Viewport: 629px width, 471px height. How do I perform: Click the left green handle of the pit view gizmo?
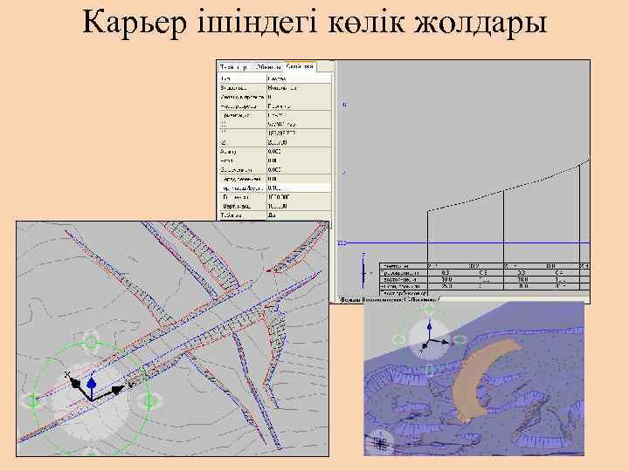(399, 340)
